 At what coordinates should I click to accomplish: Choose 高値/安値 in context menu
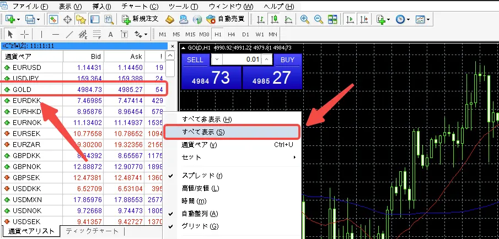[x=232, y=188]
